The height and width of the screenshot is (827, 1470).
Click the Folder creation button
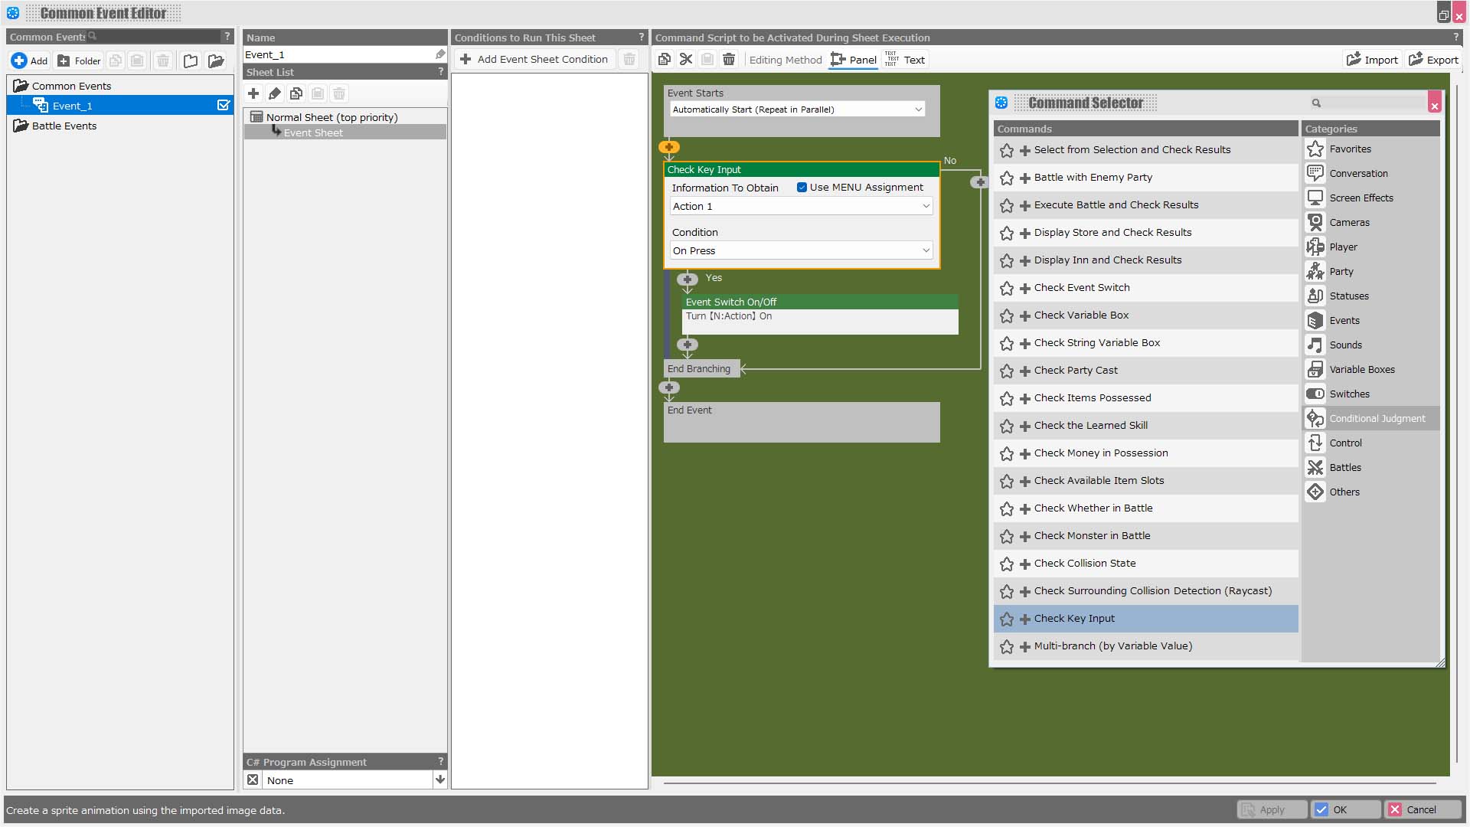(x=80, y=60)
